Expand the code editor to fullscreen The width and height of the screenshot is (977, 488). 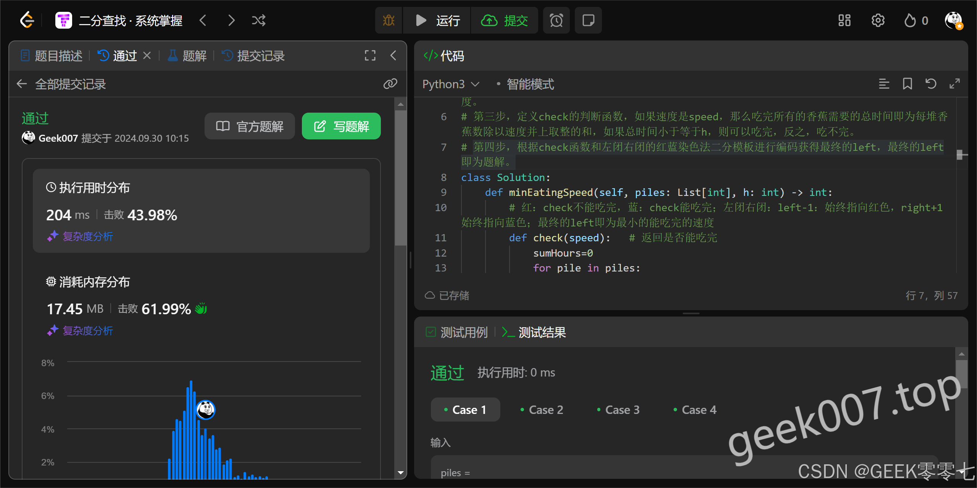[x=954, y=84]
